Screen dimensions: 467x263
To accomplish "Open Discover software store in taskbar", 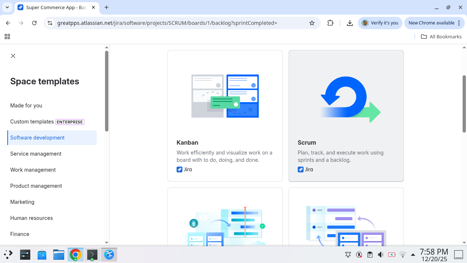I will (42, 254).
